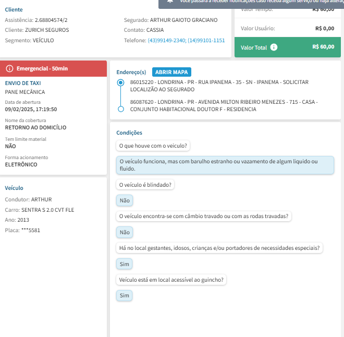
Task: Click the Emergencial - 50min banner
Action: click(53, 68)
